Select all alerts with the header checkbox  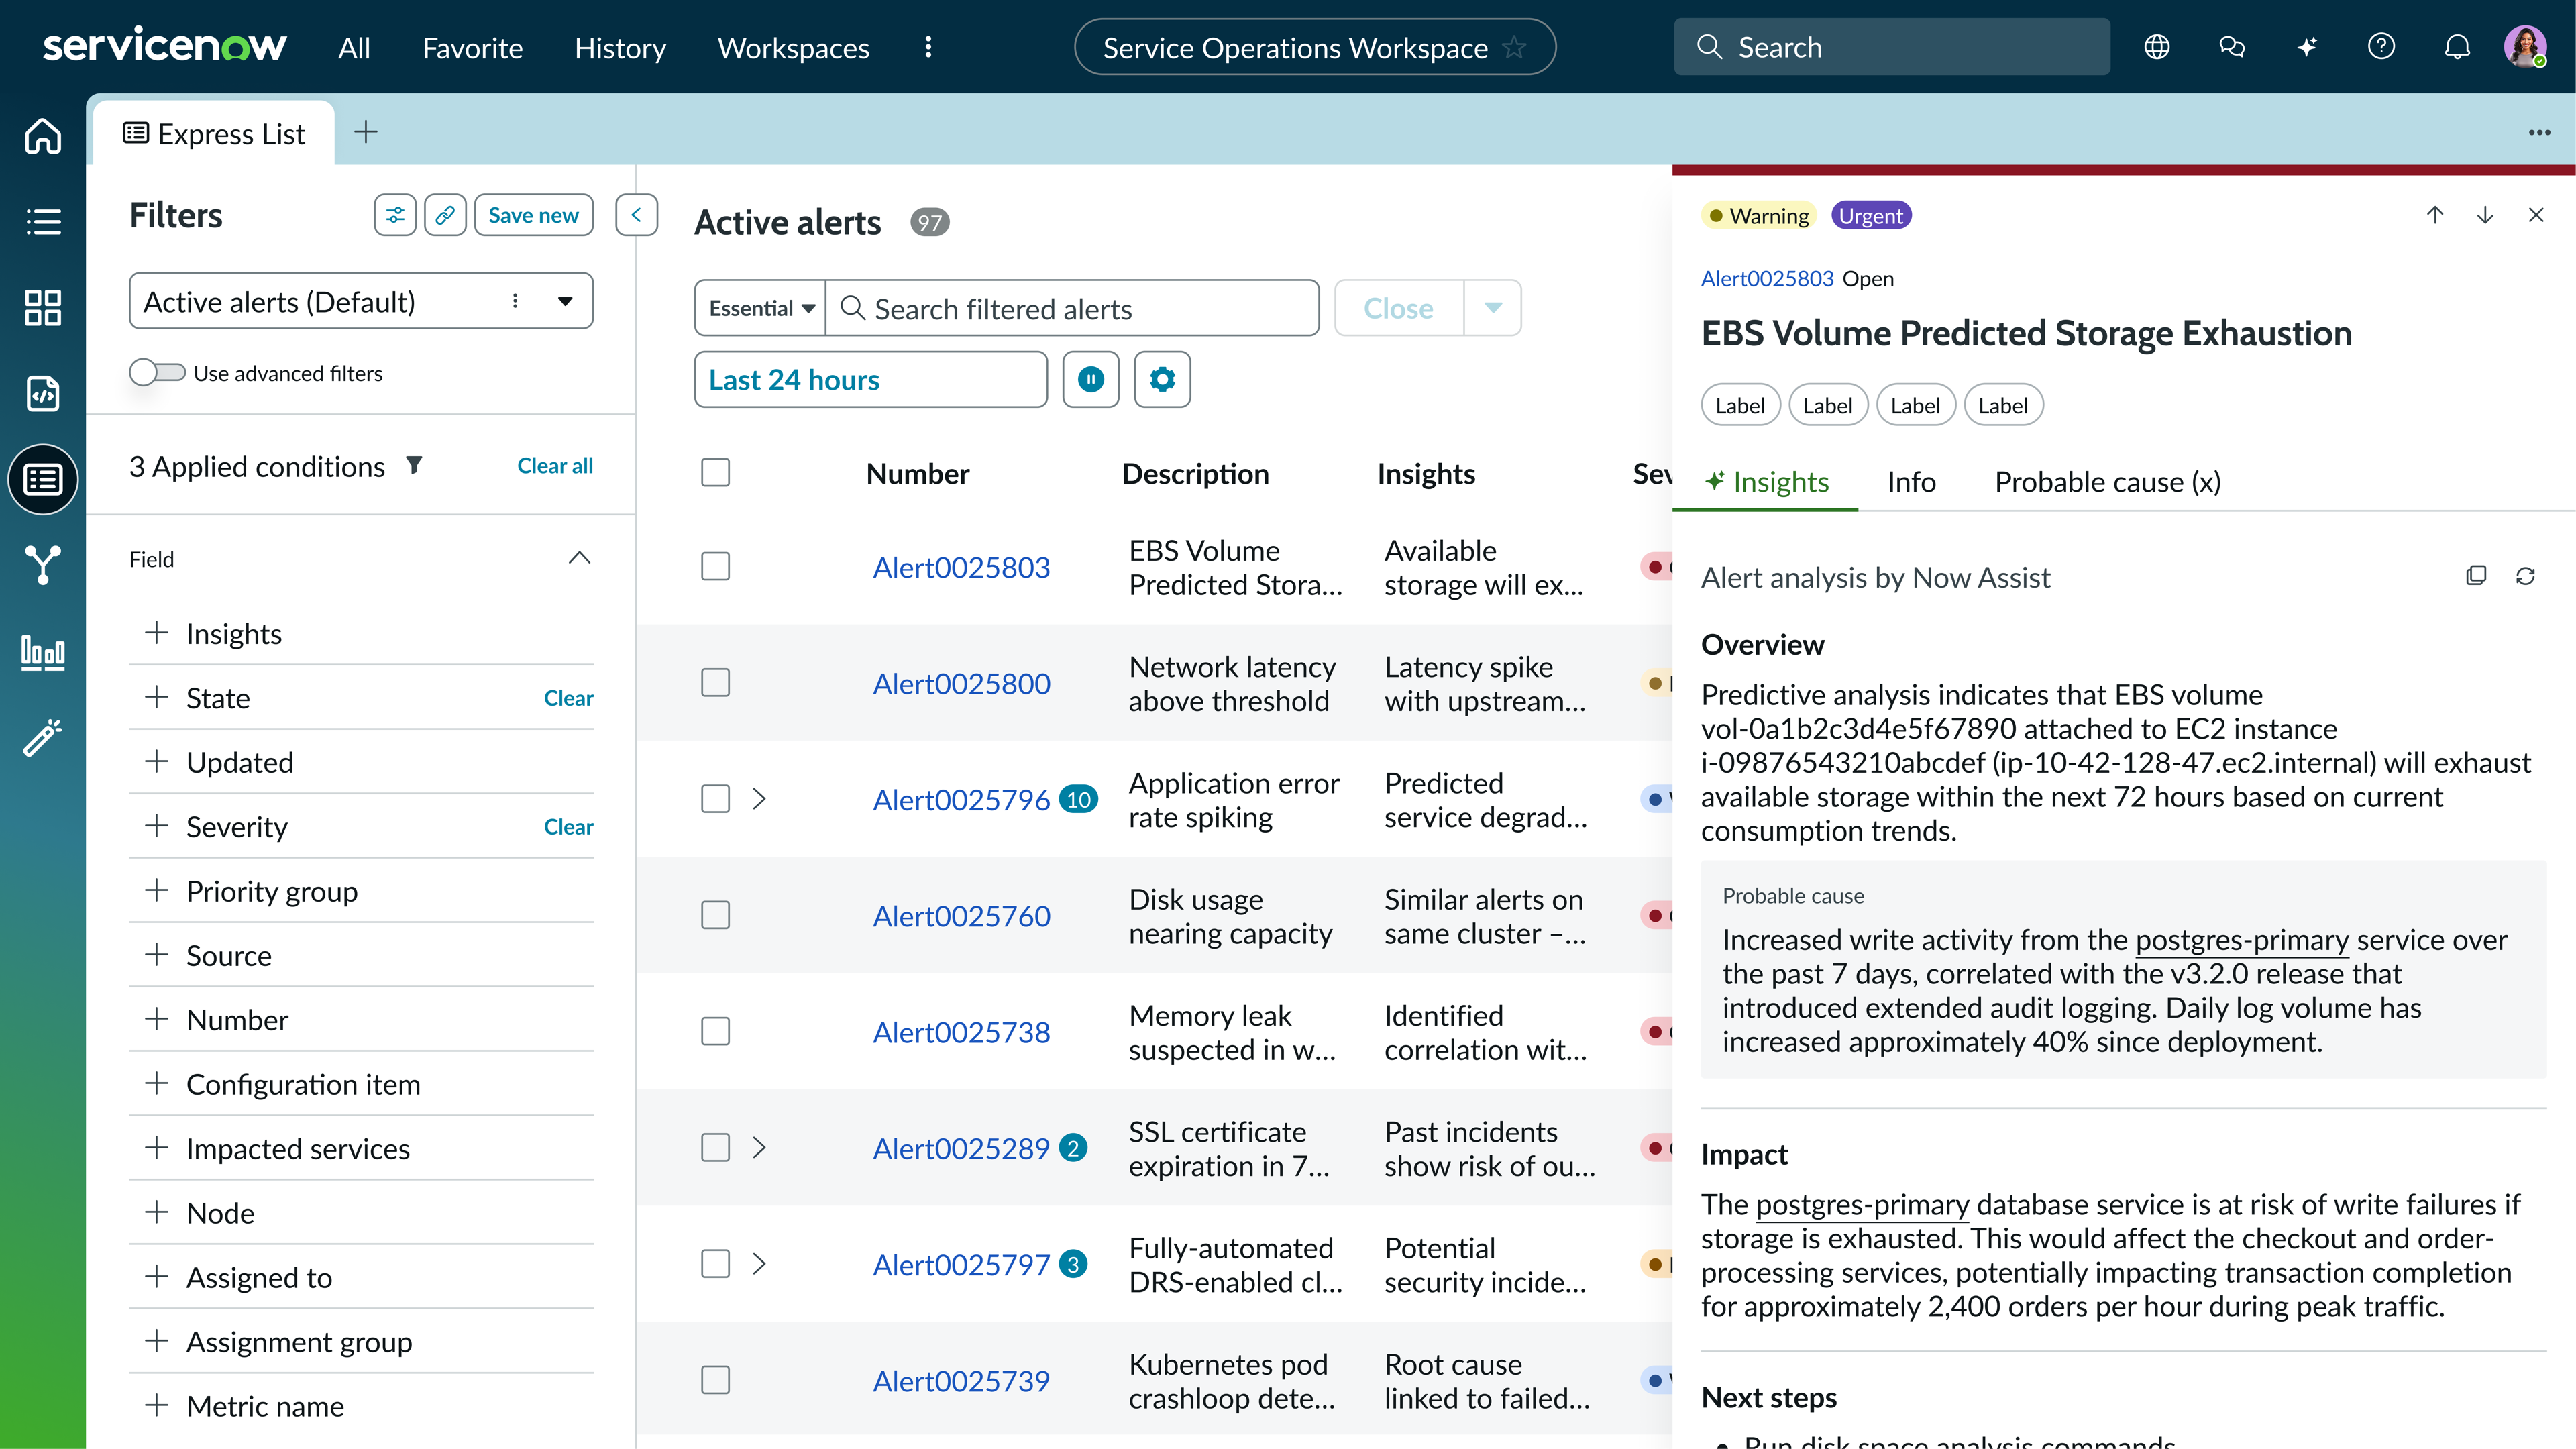point(716,472)
